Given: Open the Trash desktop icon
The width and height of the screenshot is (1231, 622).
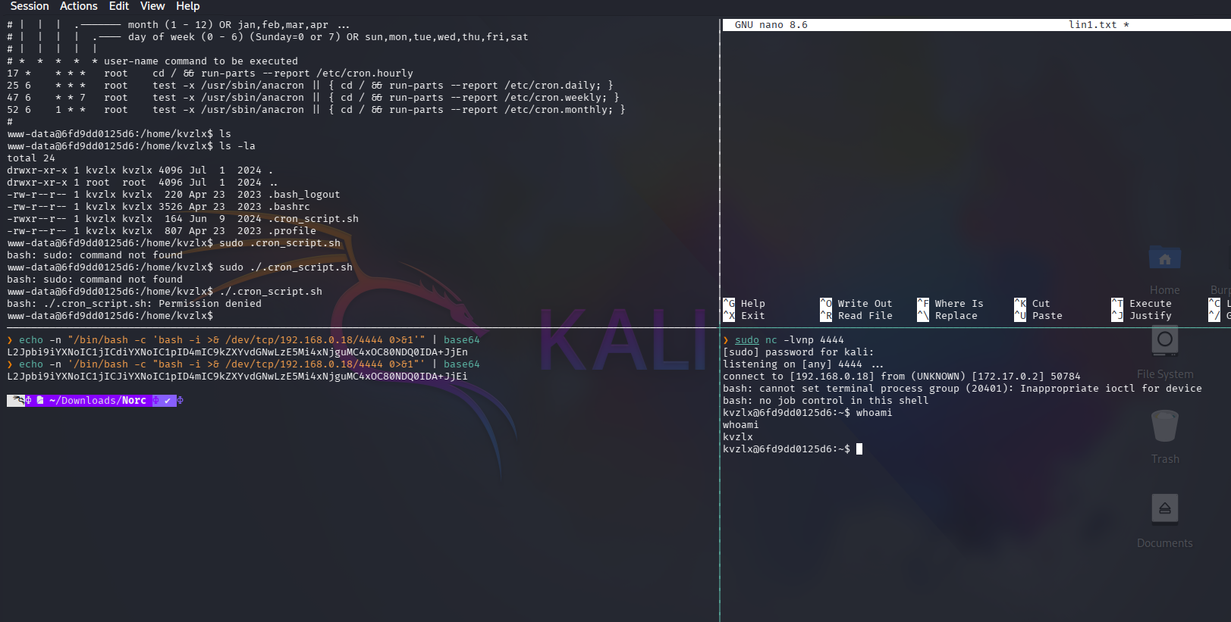Looking at the screenshot, I should tap(1165, 437).
